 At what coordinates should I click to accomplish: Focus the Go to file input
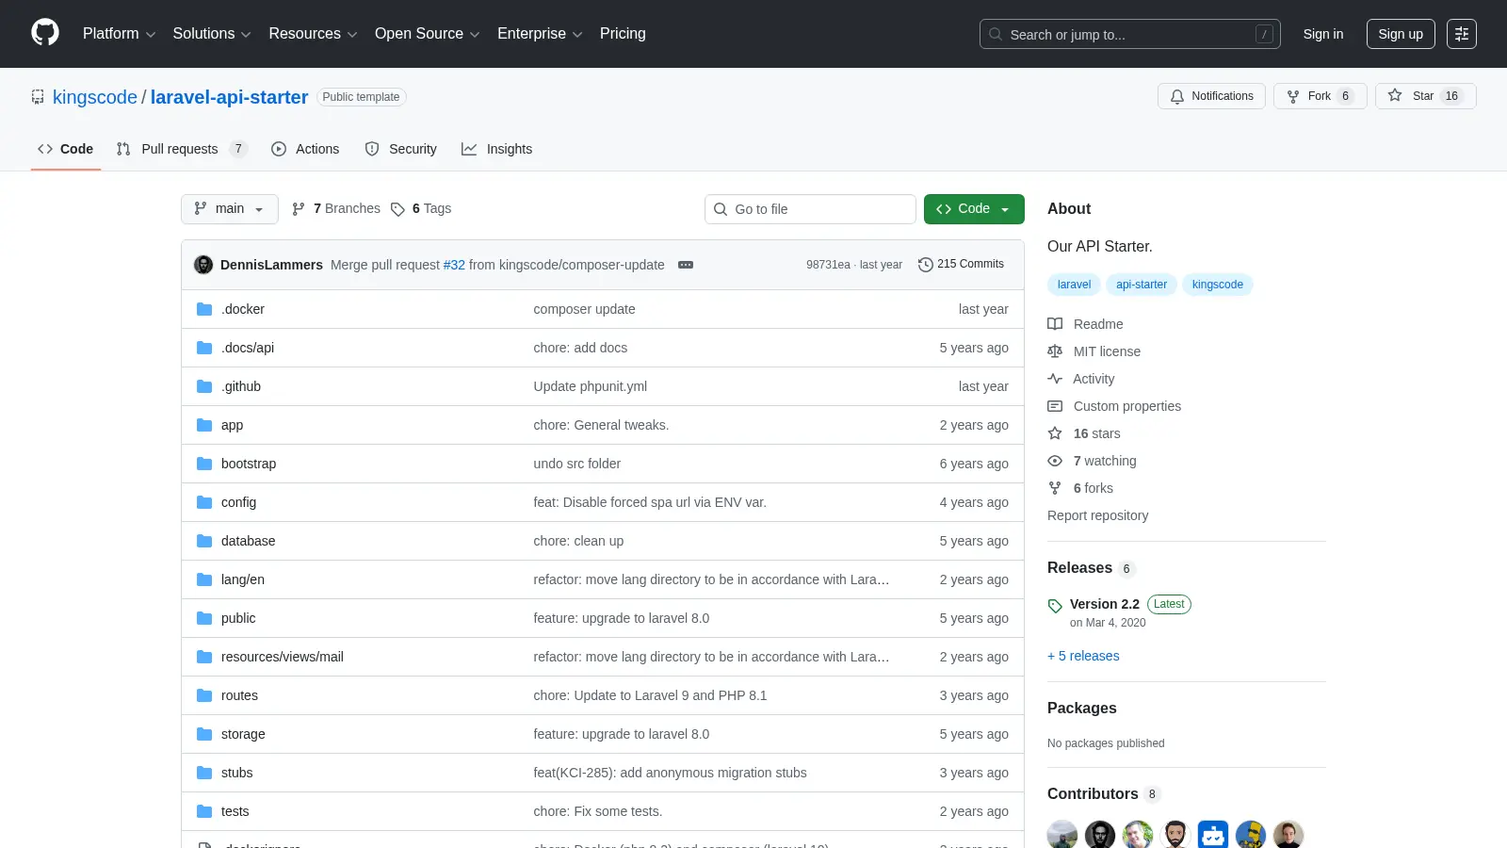tap(810, 209)
